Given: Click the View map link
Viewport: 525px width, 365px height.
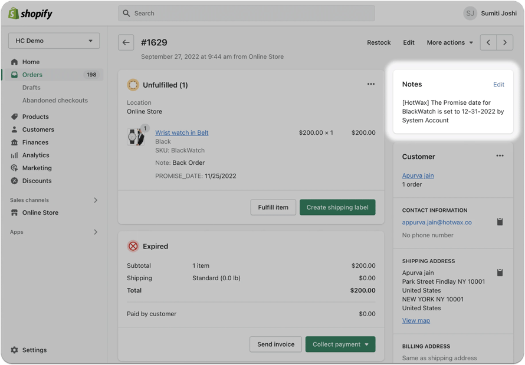Looking at the screenshot, I should point(416,320).
